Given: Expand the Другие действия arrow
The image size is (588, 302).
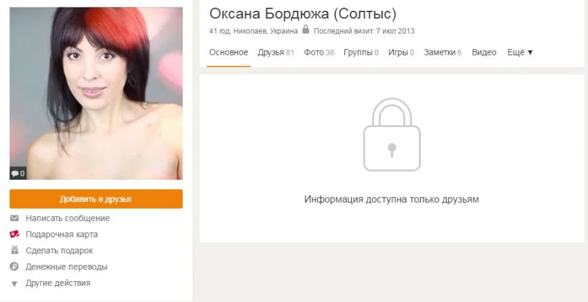Looking at the screenshot, I should pyautogui.click(x=14, y=284).
